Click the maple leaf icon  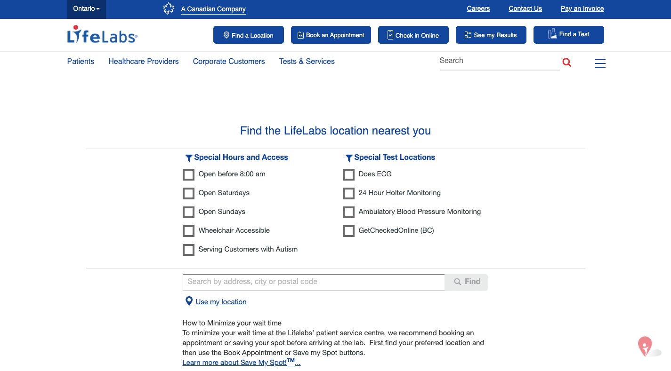tap(169, 8)
